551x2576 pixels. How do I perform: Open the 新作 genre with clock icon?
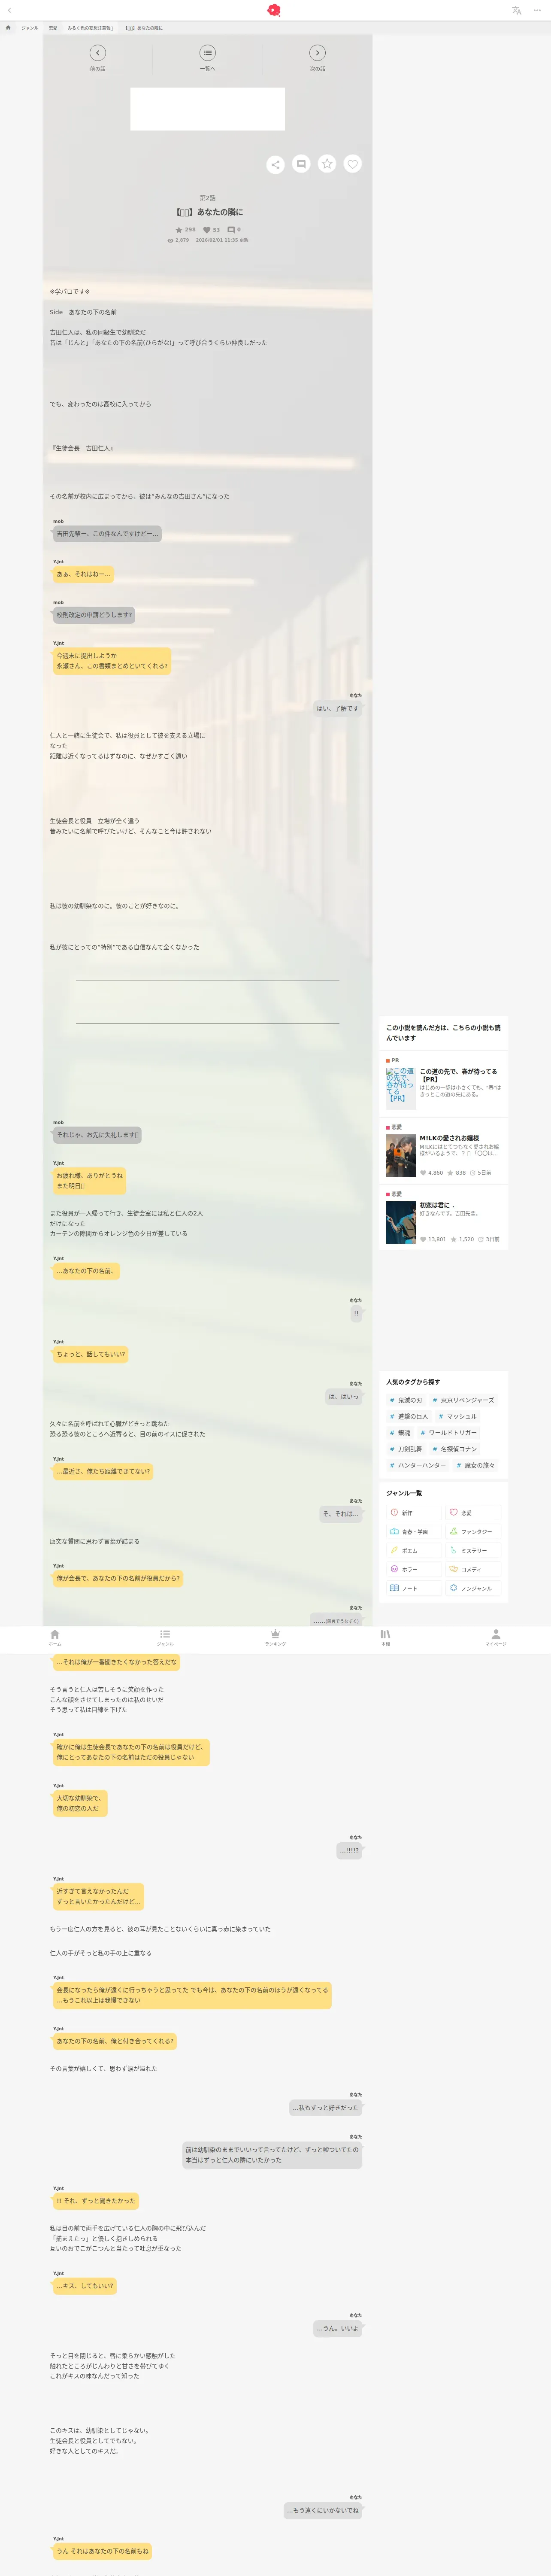pos(414,1513)
